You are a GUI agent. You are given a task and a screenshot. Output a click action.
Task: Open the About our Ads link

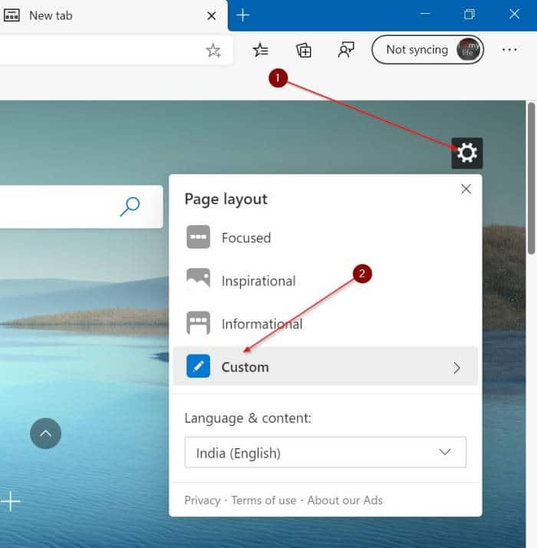point(345,500)
